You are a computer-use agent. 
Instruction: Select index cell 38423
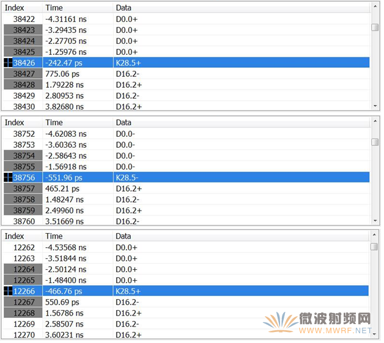23,30
